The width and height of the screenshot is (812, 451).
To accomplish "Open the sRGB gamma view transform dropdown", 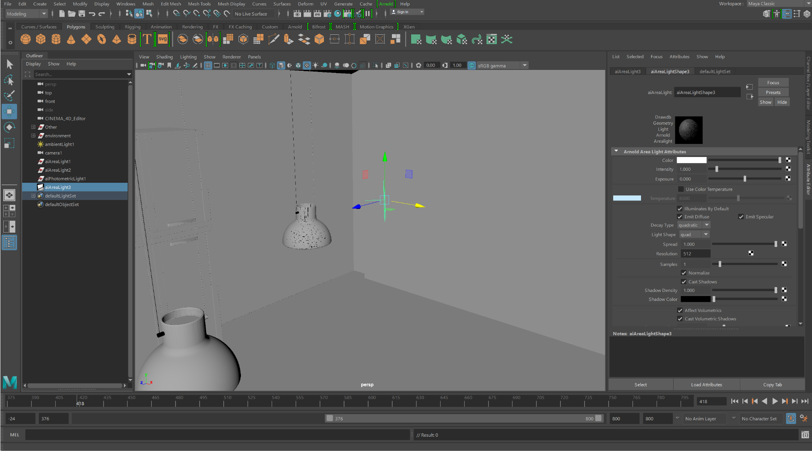I will click(502, 65).
